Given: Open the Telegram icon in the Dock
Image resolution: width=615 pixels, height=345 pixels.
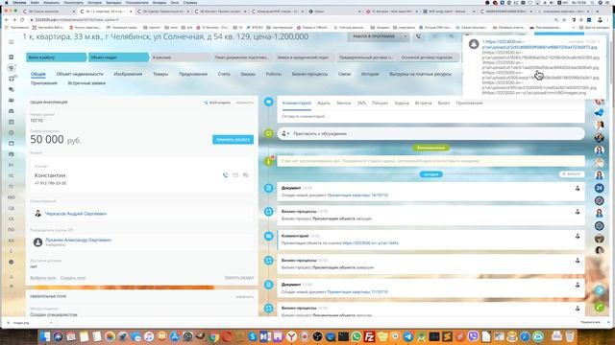Looking at the screenshot, I should [407, 336].
